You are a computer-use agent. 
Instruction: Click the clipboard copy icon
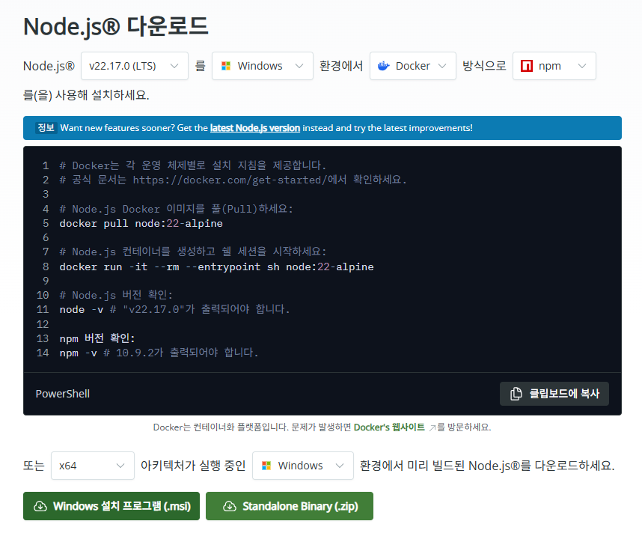[516, 394]
